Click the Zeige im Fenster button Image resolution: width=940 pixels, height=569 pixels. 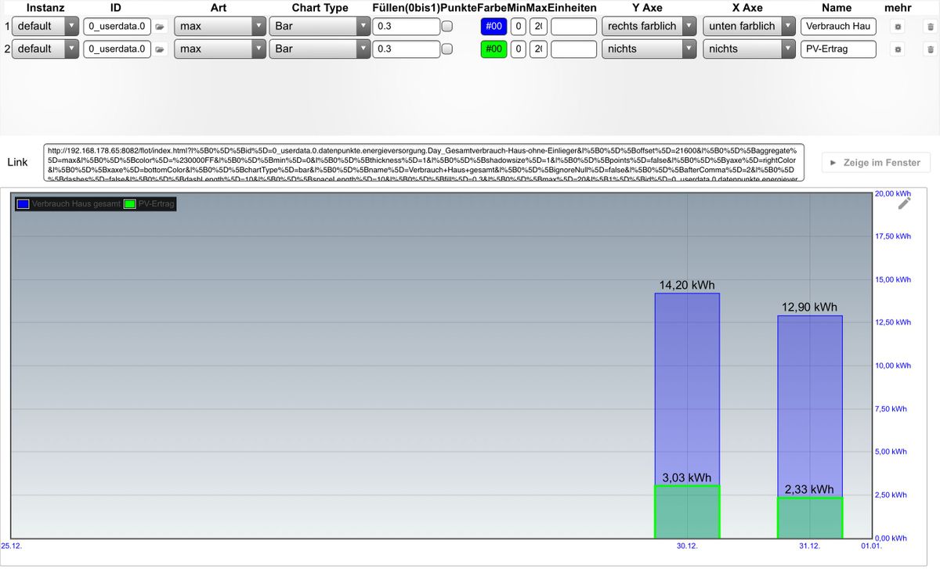[x=876, y=163]
